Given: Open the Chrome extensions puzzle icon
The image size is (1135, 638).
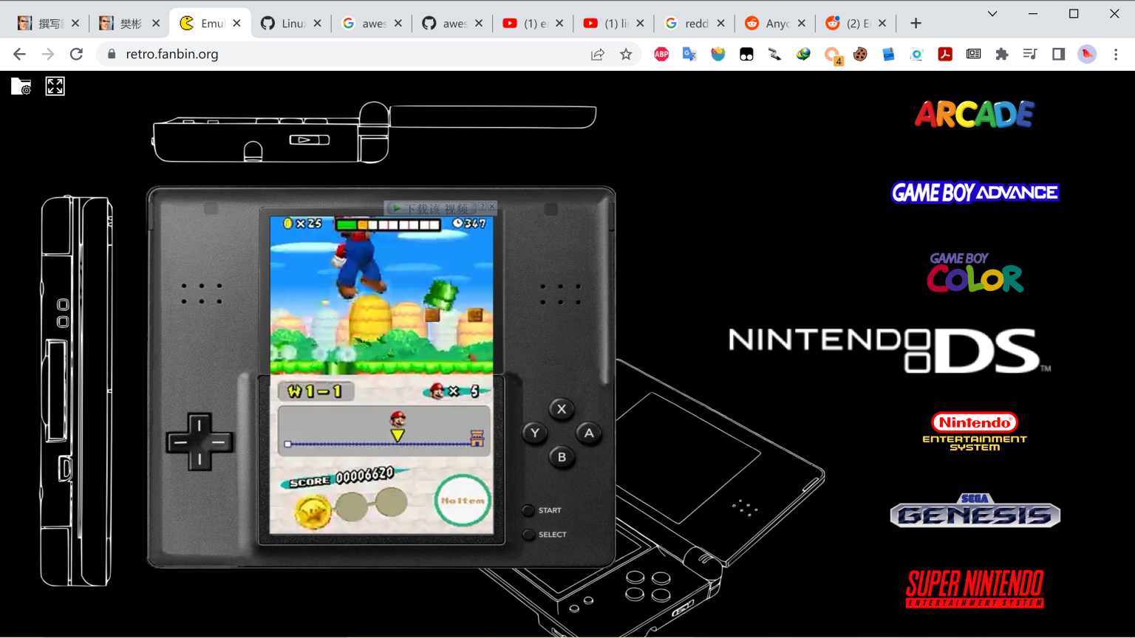Looking at the screenshot, I should [1002, 54].
